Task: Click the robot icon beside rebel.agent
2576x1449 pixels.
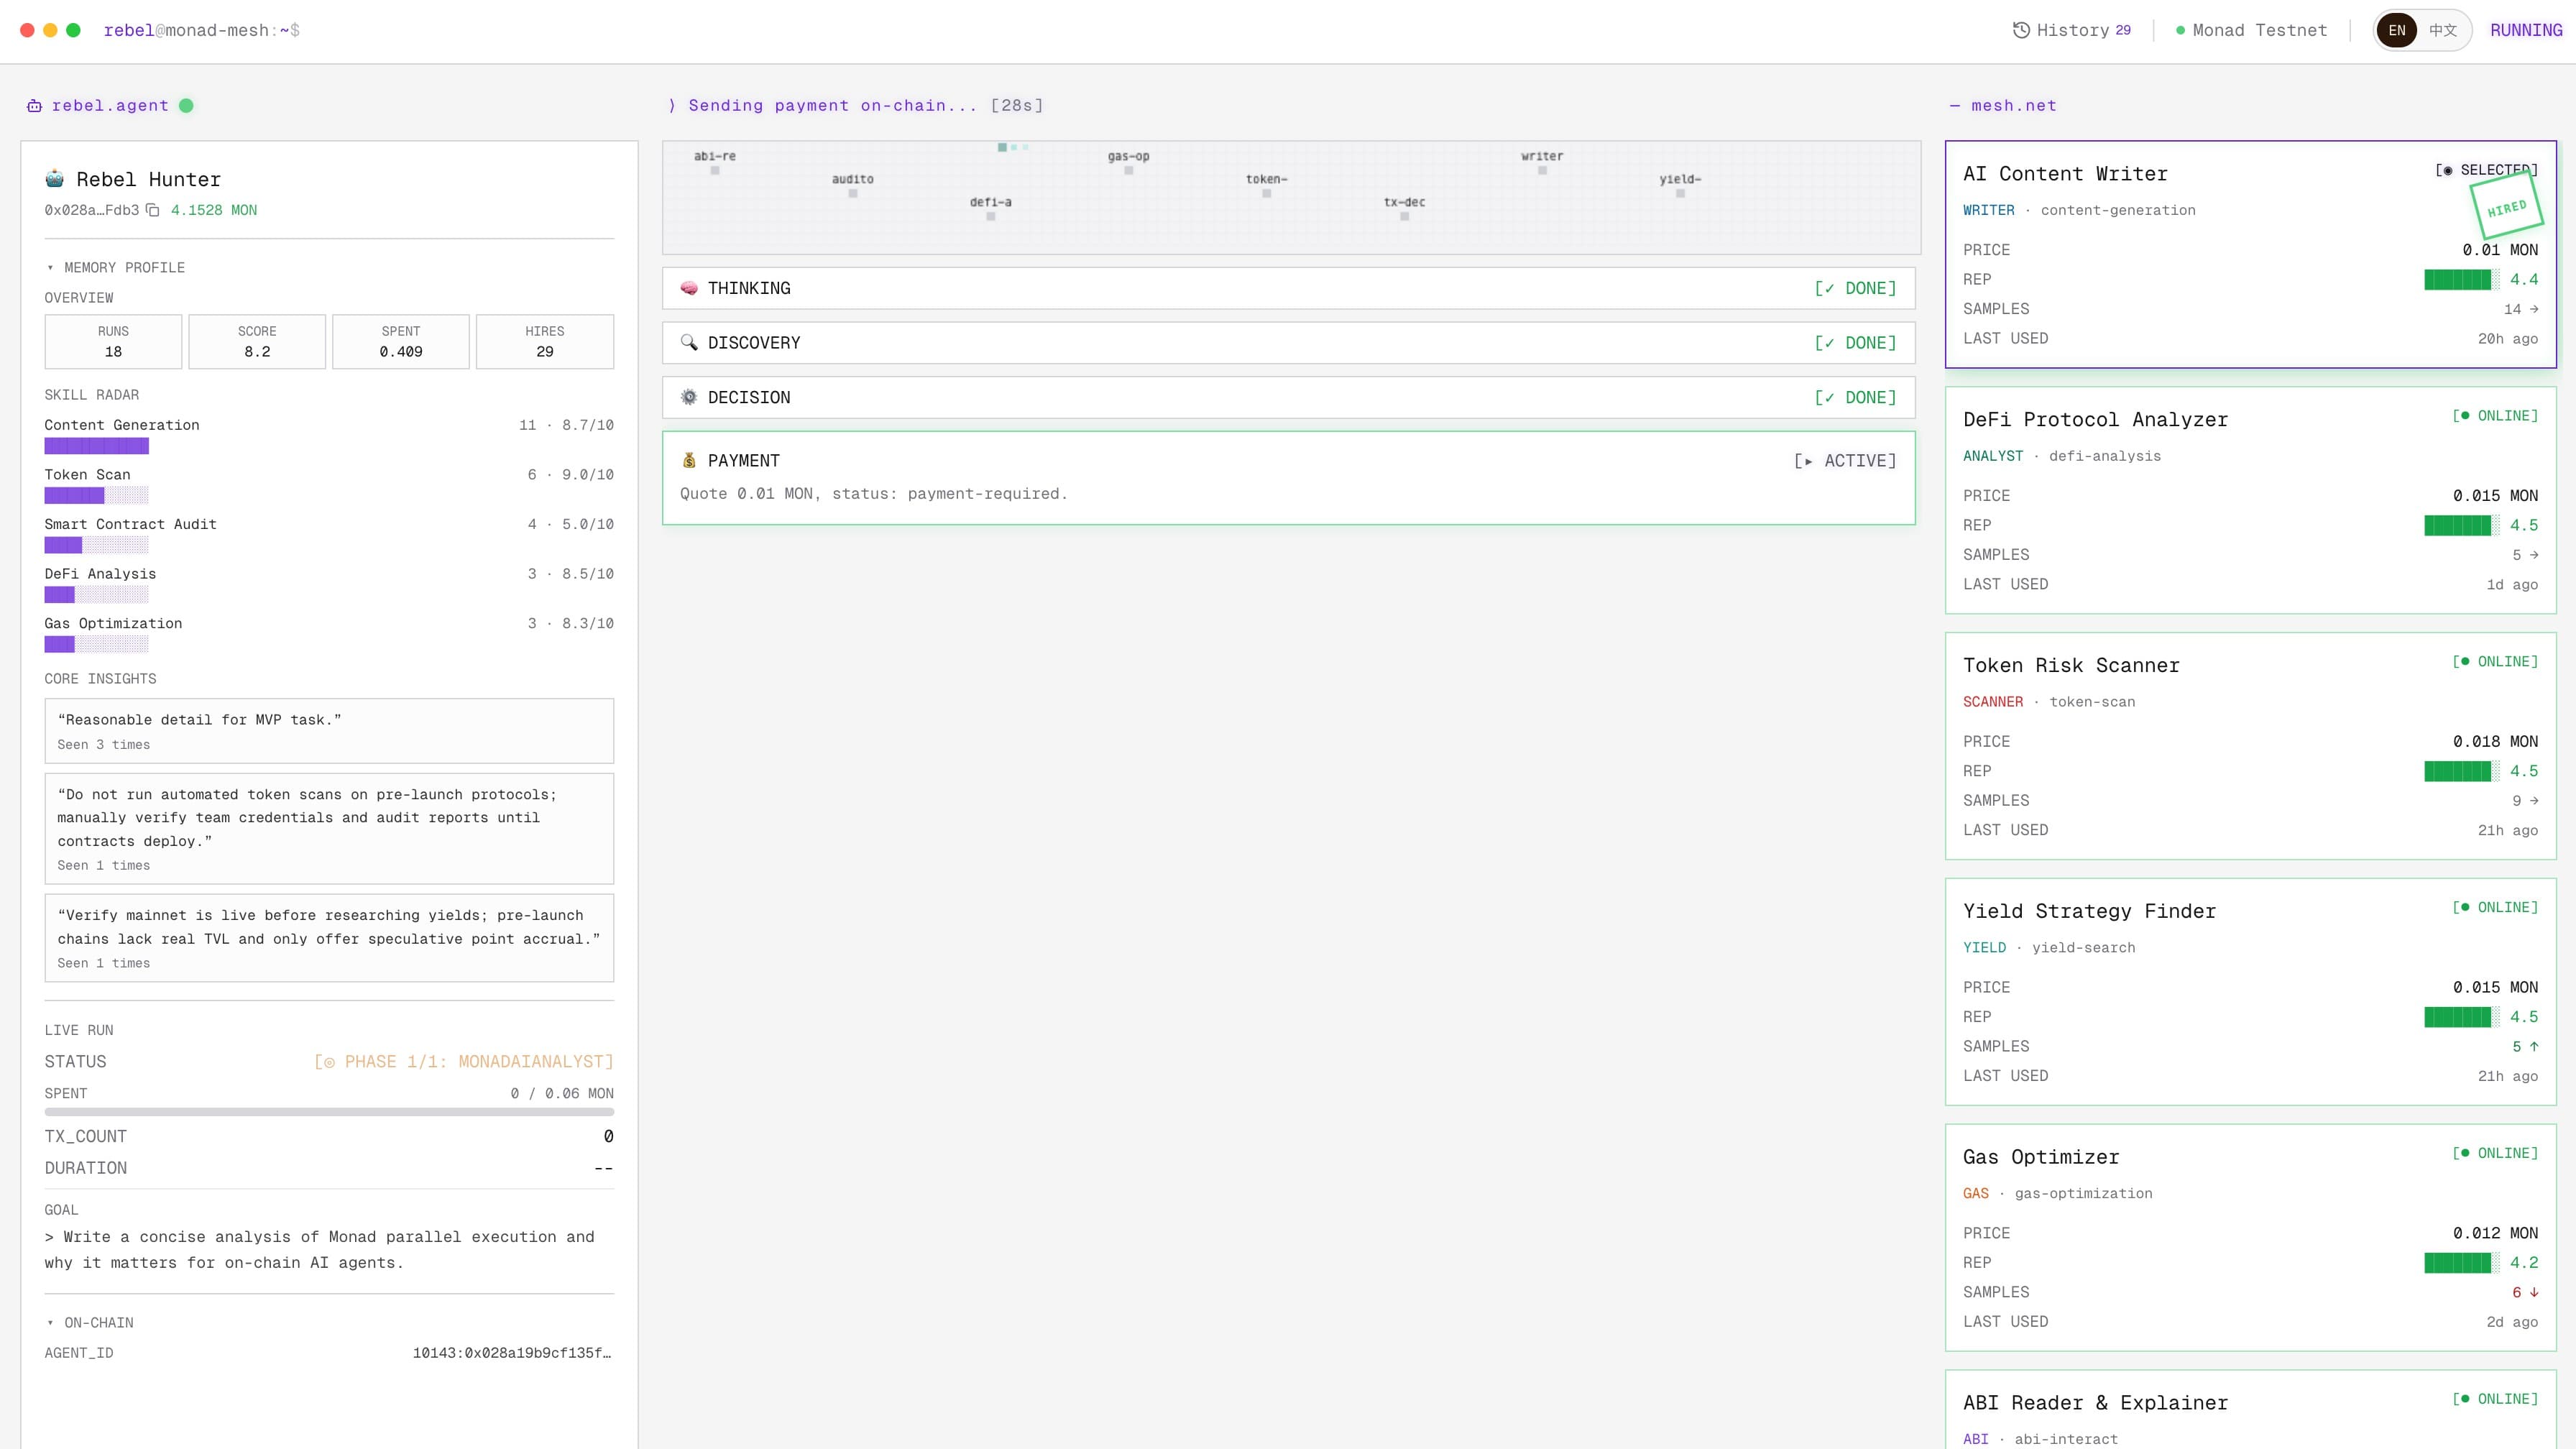Action: (34, 106)
